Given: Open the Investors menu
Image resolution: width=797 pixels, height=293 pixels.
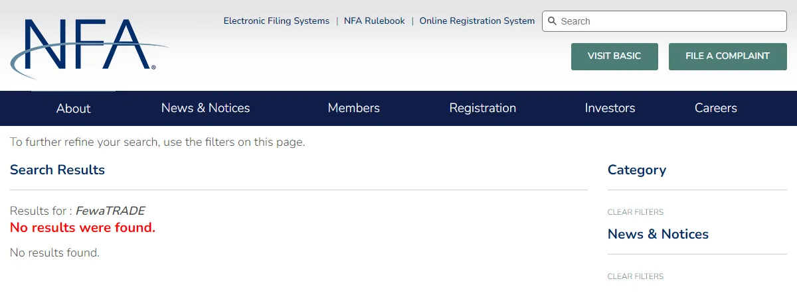Looking at the screenshot, I should (x=610, y=108).
